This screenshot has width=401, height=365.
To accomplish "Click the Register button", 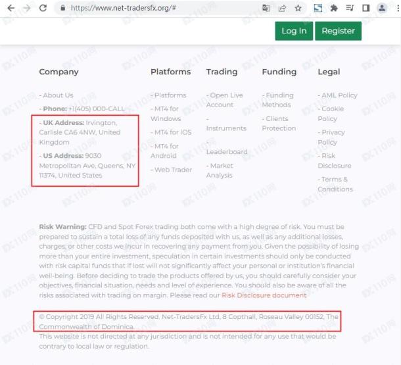I will click(x=338, y=31).
